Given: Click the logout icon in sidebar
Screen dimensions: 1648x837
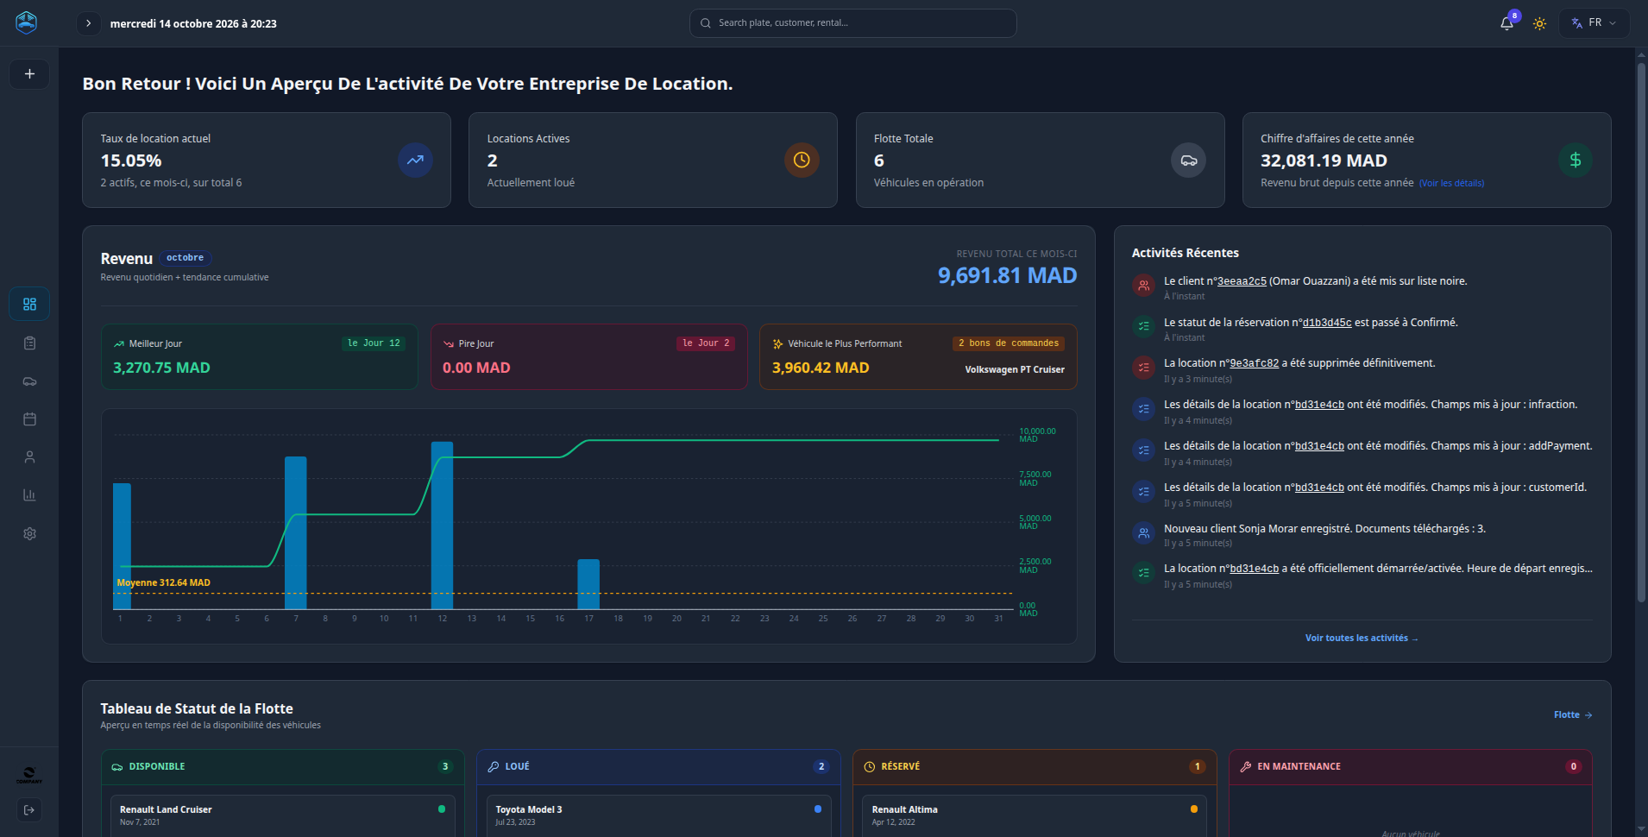Looking at the screenshot, I should point(29,810).
